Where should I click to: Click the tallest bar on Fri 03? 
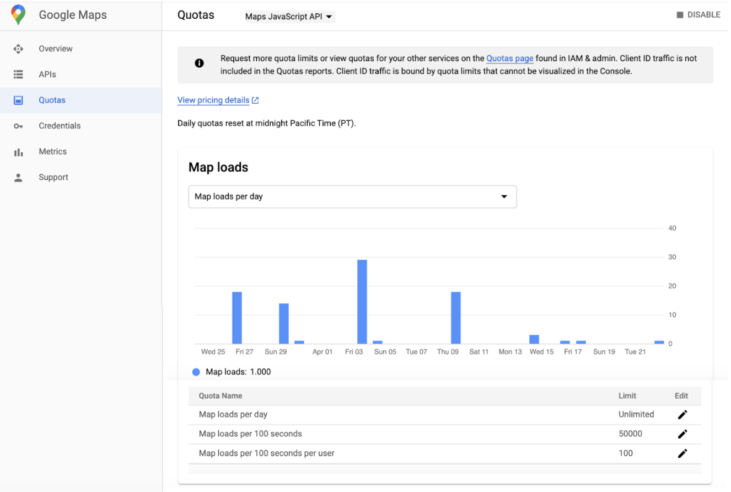[362, 301]
